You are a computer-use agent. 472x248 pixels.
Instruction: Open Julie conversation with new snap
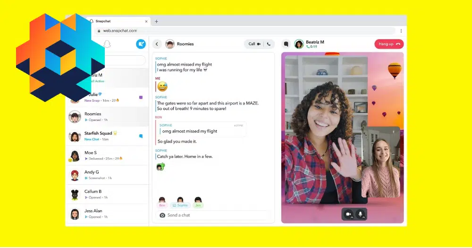coord(108,97)
